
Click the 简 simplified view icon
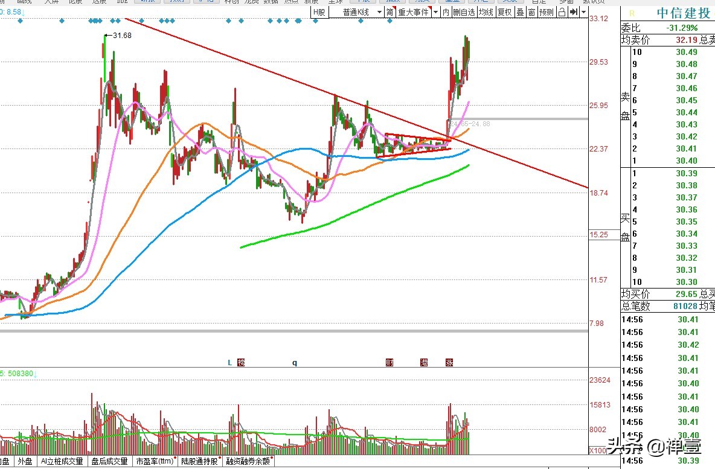pyautogui.click(x=390, y=12)
